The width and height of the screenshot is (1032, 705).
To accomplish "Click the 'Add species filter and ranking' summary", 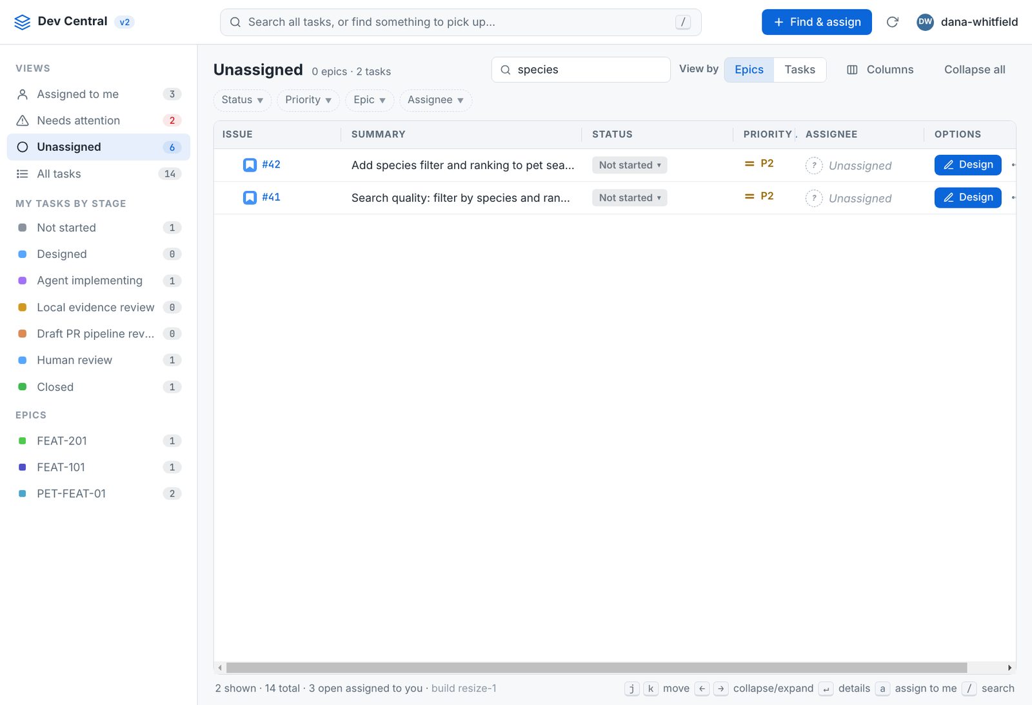I will [462, 165].
